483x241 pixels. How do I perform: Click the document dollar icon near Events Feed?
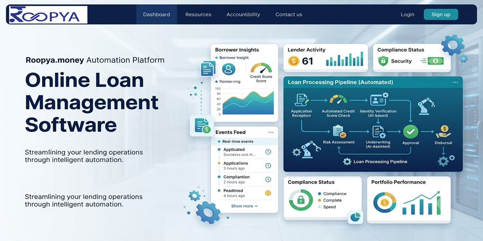tap(202, 125)
